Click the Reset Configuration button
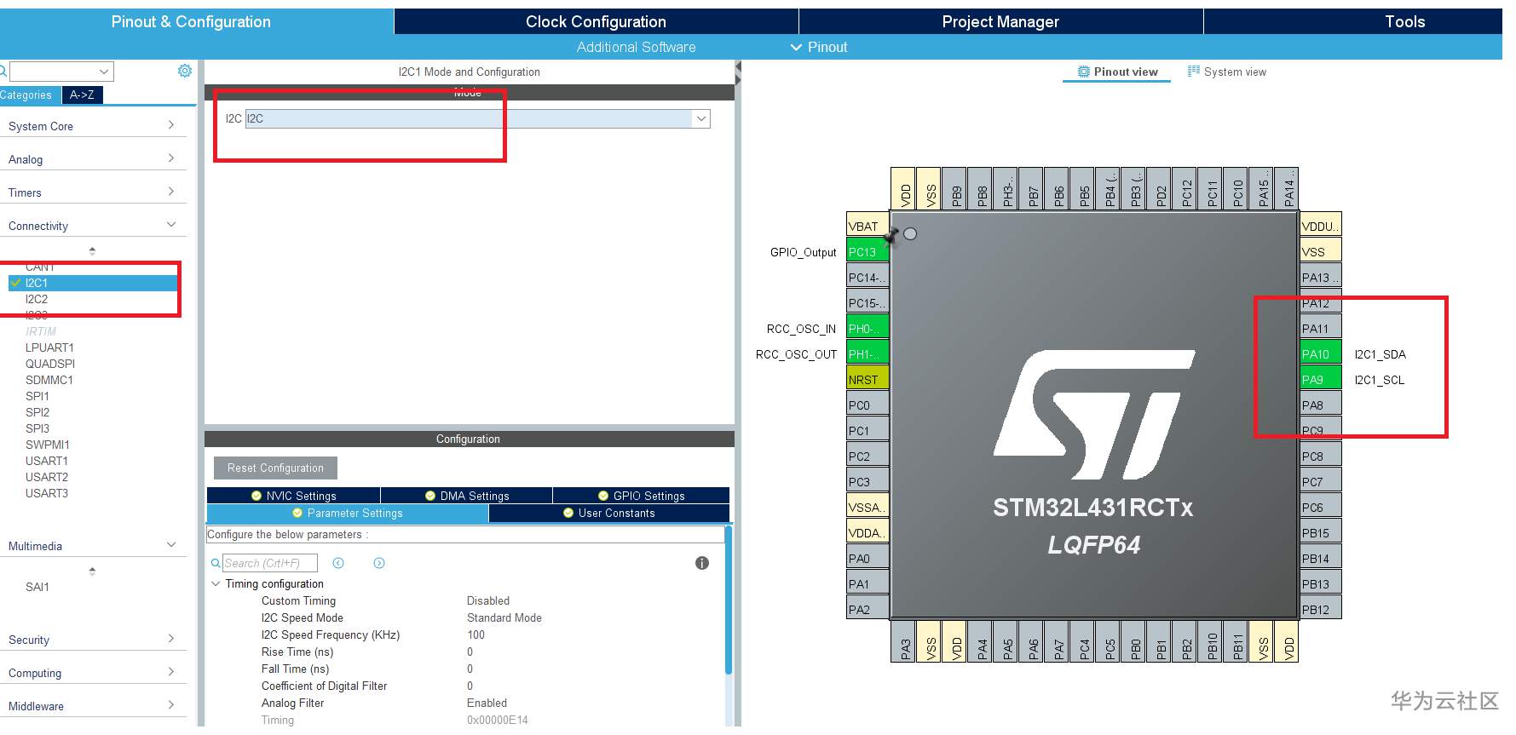This screenshot has width=1516, height=735. tap(275, 468)
